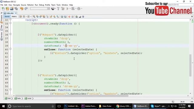Toggle a bookmark on the current line
Viewport: 194px width, 109px height.
[58, 17]
